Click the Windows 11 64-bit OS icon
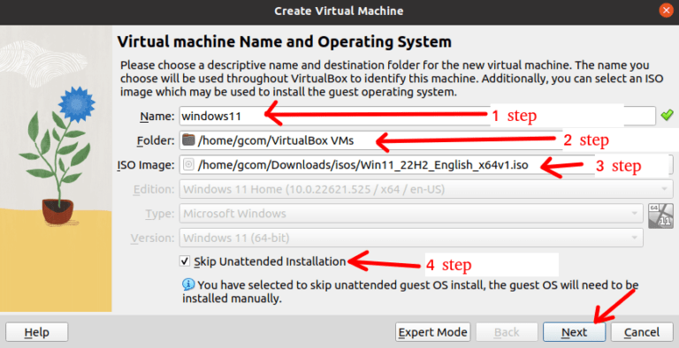The width and height of the screenshot is (679, 348). (x=660, y=216)
